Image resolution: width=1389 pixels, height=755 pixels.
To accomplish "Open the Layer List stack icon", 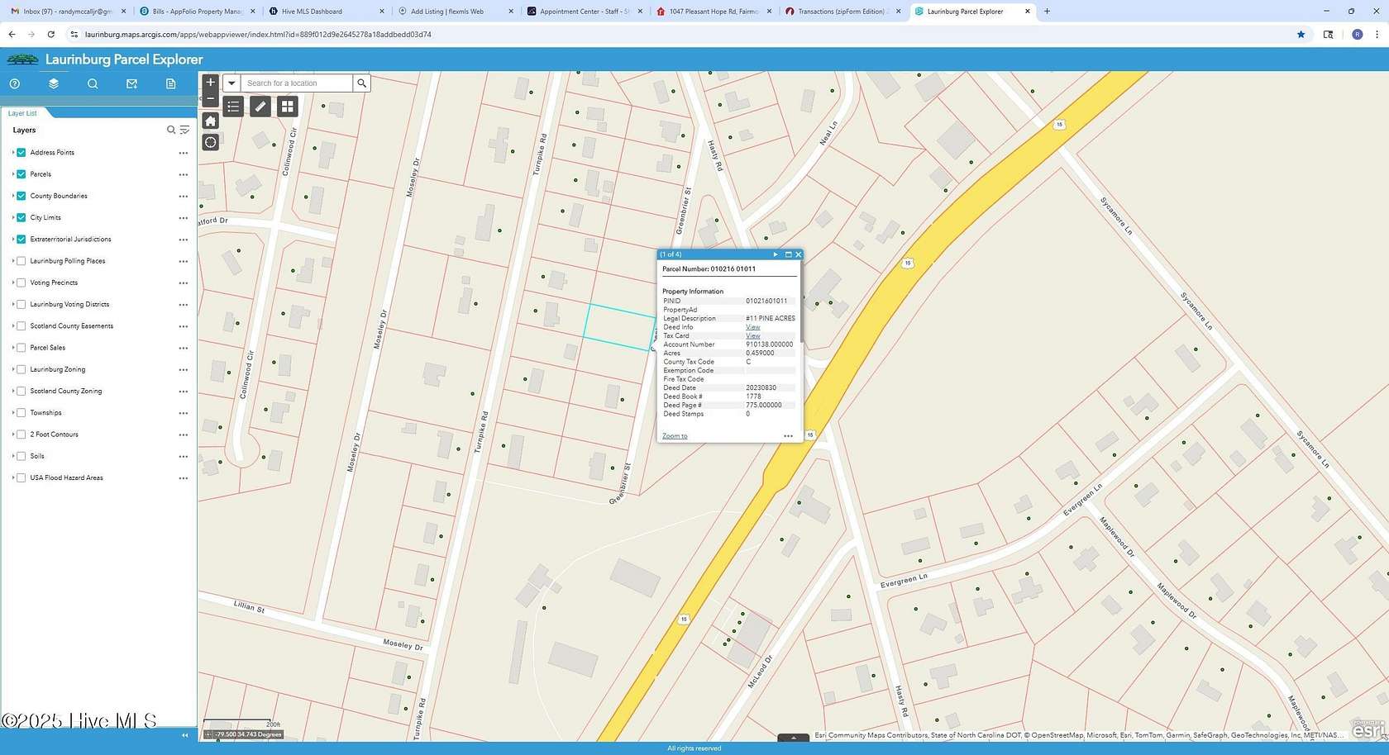I will click(53, 83).
